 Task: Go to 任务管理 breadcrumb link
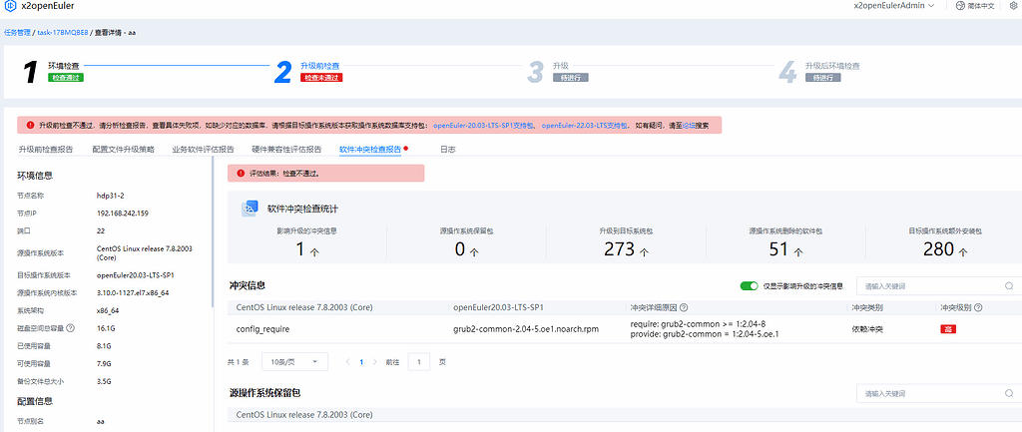point(17,32)
